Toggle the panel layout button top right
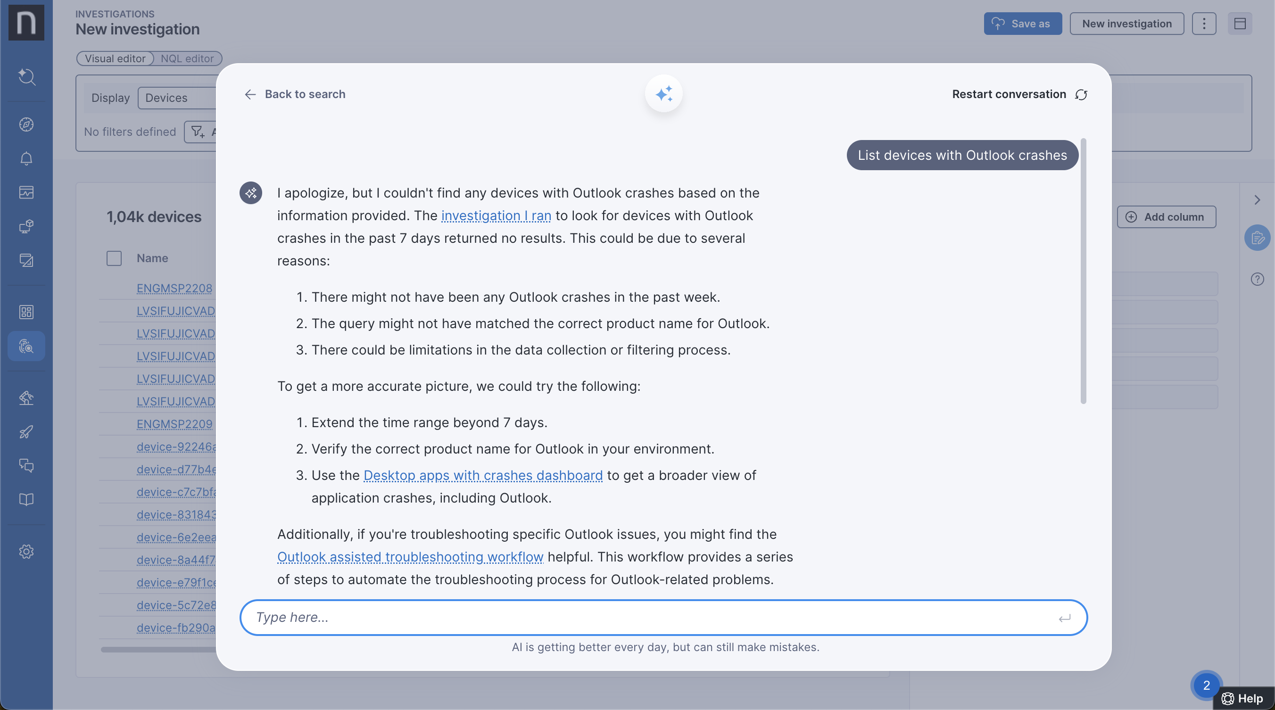 pyautogui.click(x=1239, y=24)
